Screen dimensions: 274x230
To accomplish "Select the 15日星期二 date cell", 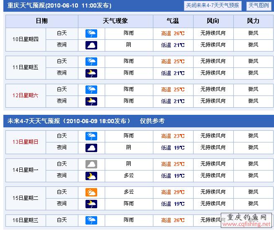I will 26,198.
